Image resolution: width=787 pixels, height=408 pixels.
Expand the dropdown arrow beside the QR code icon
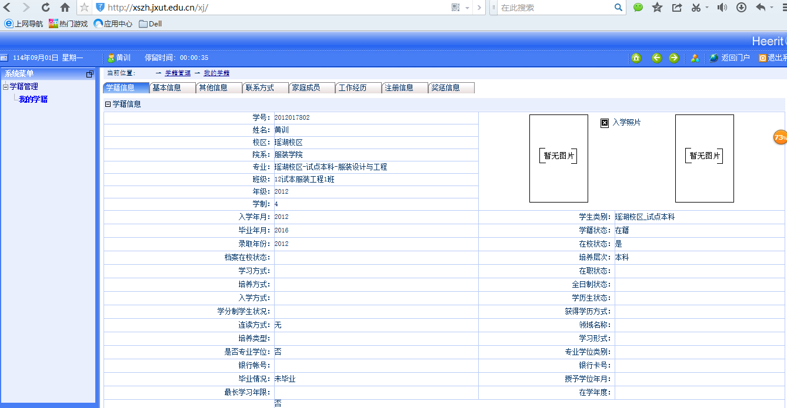467,8
